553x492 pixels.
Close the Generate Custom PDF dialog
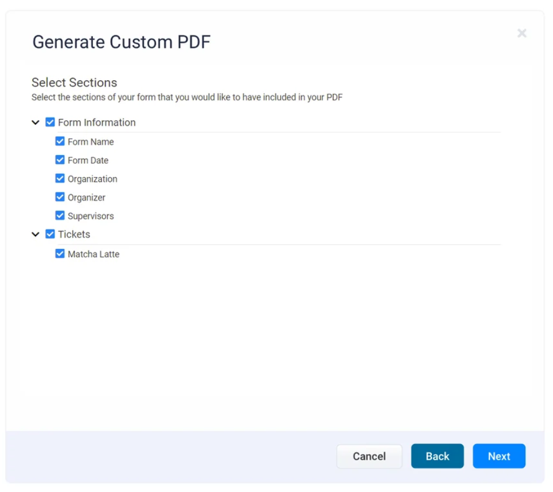click(x=522, y=33)
